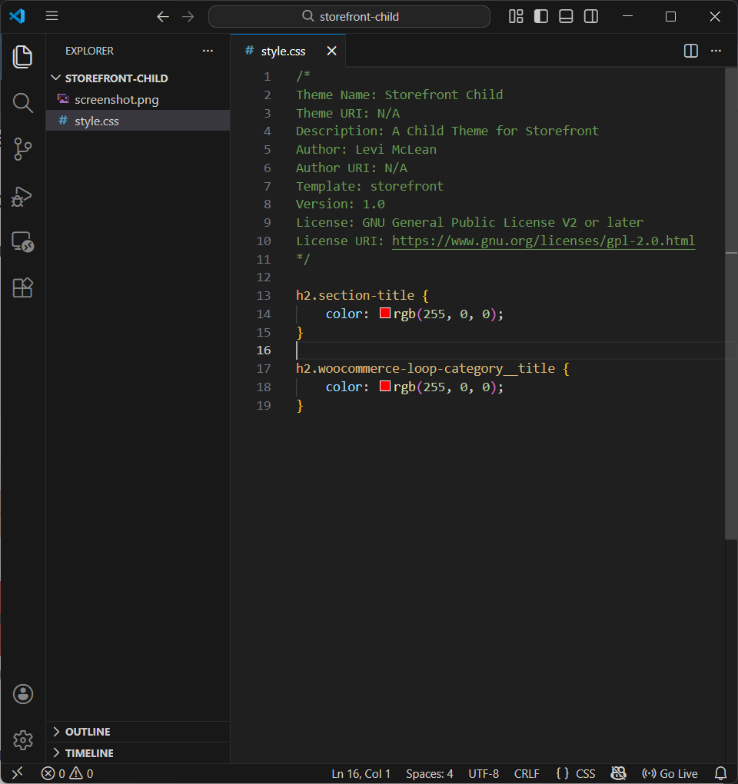738x784 pixels.
Task: Open the Extensions view
Action: (x=23, y=287)
